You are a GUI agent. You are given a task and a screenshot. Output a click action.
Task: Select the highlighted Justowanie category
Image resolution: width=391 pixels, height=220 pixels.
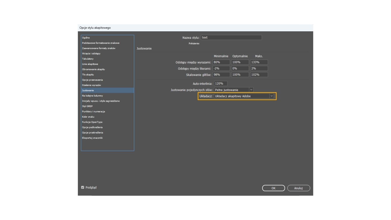tap(107, 90)
